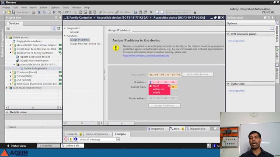Click the Go online toolbar button
Viewport: 280px width, 157px height.
(106, 12)
